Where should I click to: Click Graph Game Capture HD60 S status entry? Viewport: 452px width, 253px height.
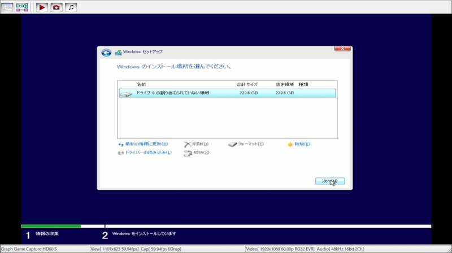click(x=29, y=249)
